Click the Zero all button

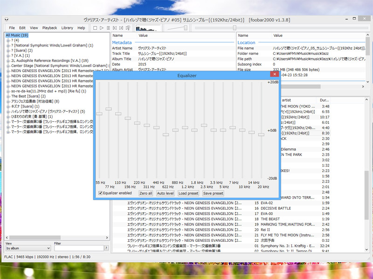145,193
